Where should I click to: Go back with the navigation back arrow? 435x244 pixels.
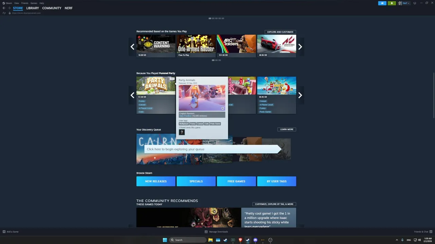[4, 8]
